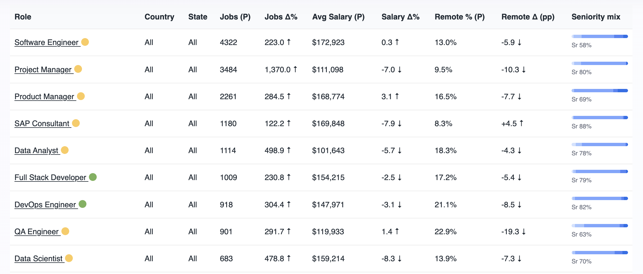Click the yellow status dot beside Project Manager
This screenshot has width=643, height=274.
coord(79,69)
